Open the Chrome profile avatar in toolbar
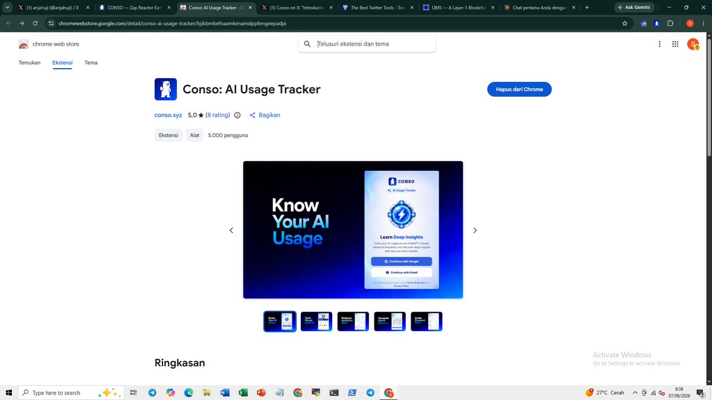The width and height of the screenshot is (712, 400). [x=690, y=23]
